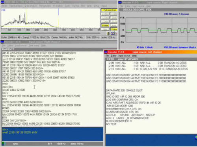Click the spectrum display plot area
The height and width of the screenshot is (147, 197).
(50, 18)
